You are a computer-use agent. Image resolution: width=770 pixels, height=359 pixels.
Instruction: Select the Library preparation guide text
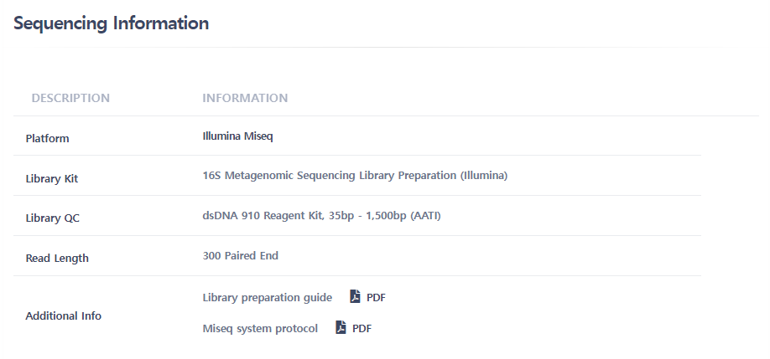[267, 298]
